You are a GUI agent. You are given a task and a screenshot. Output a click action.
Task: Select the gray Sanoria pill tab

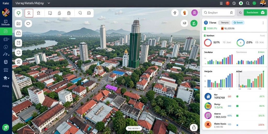[224, 23]
